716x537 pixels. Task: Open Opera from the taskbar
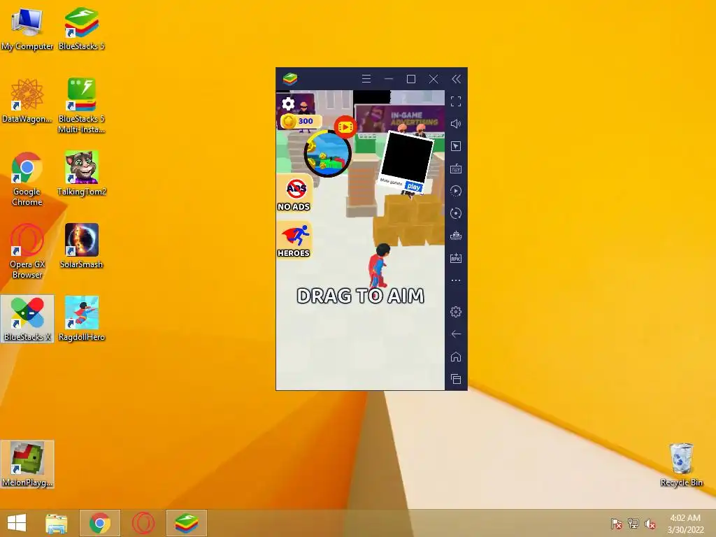(x=143, y=523)
